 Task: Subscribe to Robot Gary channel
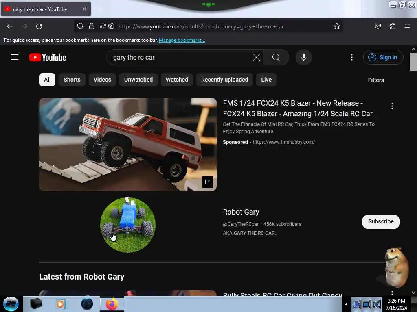[x=381, y=221]
